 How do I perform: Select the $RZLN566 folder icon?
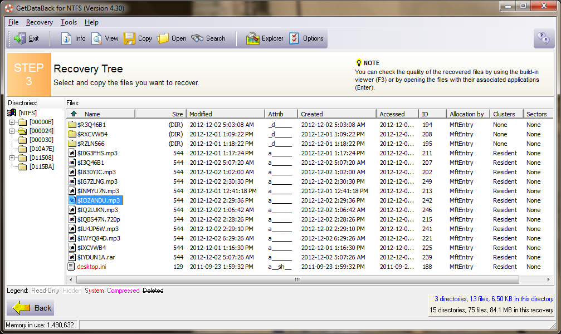(x=72, y=144)
